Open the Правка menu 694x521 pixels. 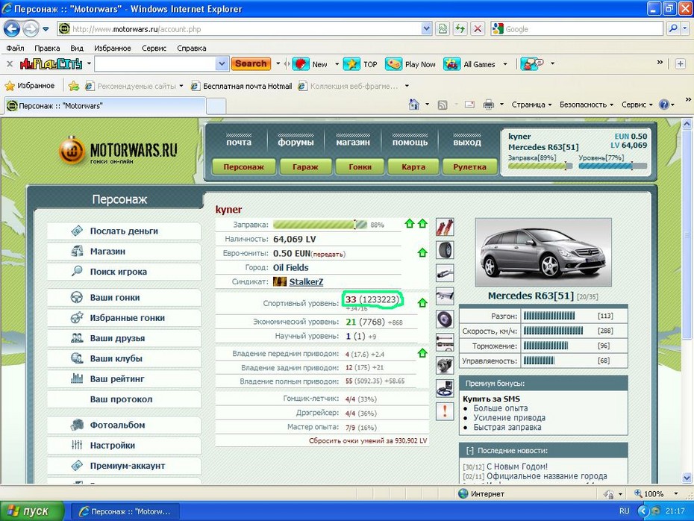tap(47, 48)
